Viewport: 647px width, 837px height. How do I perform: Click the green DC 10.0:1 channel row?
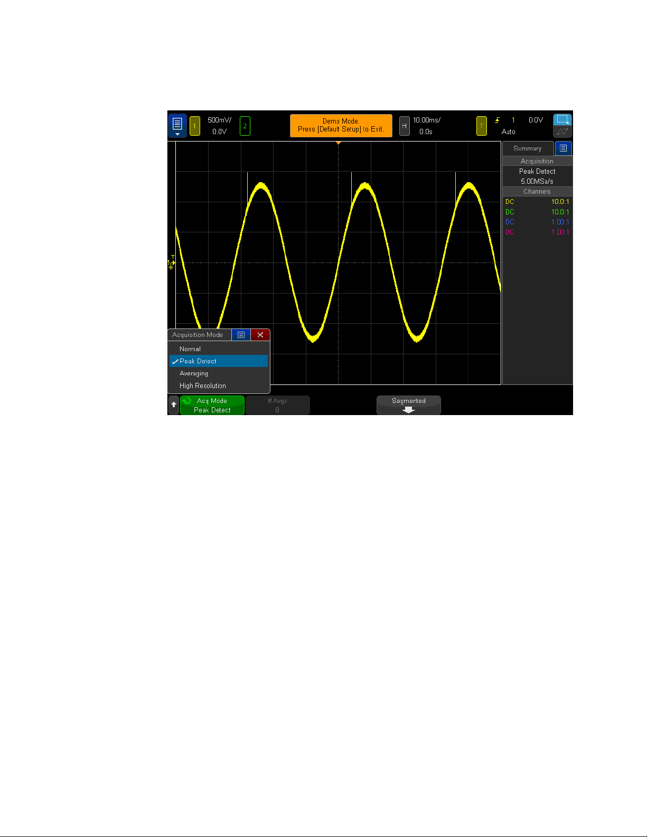537,212
